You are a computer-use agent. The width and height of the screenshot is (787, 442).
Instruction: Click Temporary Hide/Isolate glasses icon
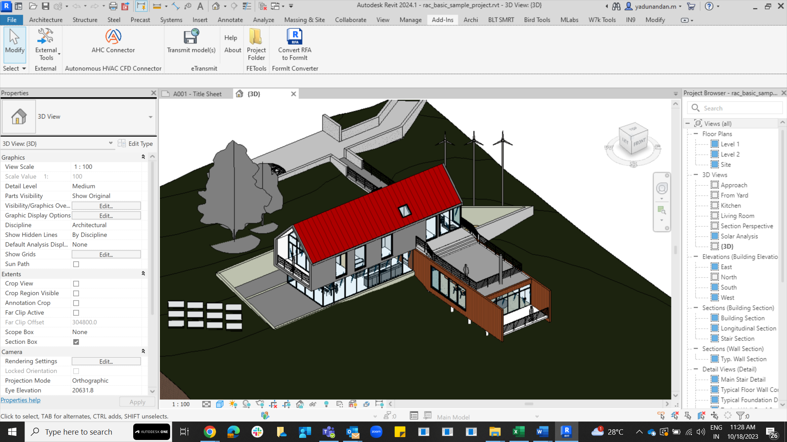pos(313,404)
